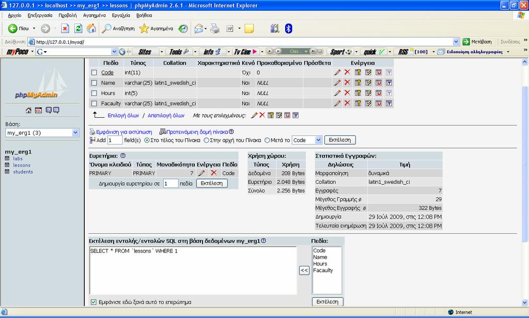Image resolution: width=529 pixels, height=318 pixels.
Task: Tick the checkbox for the Code field
Action: coord(94,72)
